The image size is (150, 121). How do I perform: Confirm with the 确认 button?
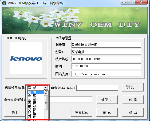pos(107,112)
